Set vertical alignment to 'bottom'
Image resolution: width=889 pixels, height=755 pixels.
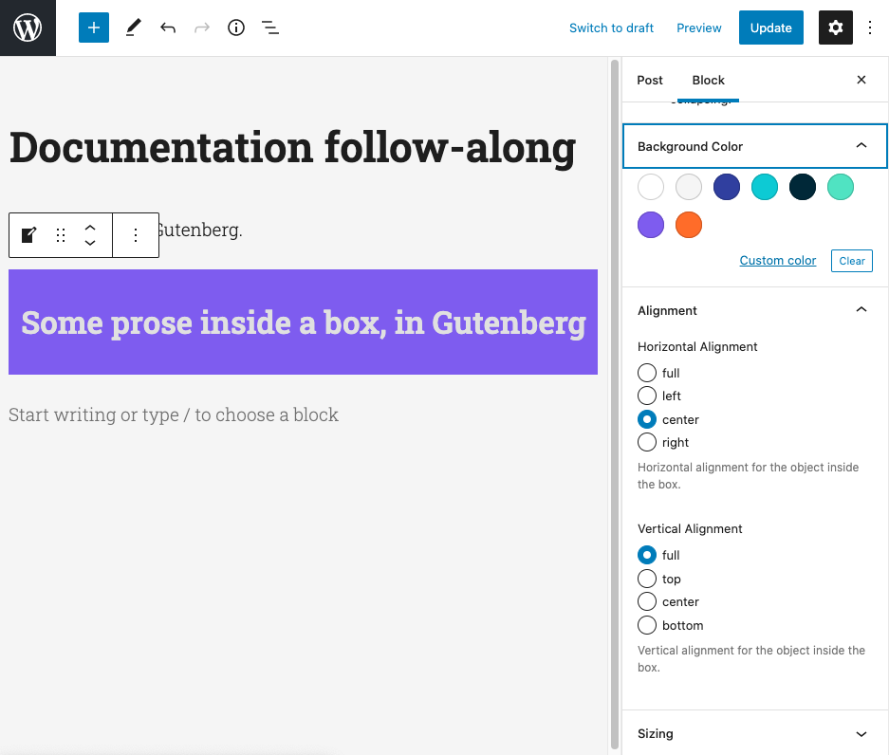[x=647, y=625]
